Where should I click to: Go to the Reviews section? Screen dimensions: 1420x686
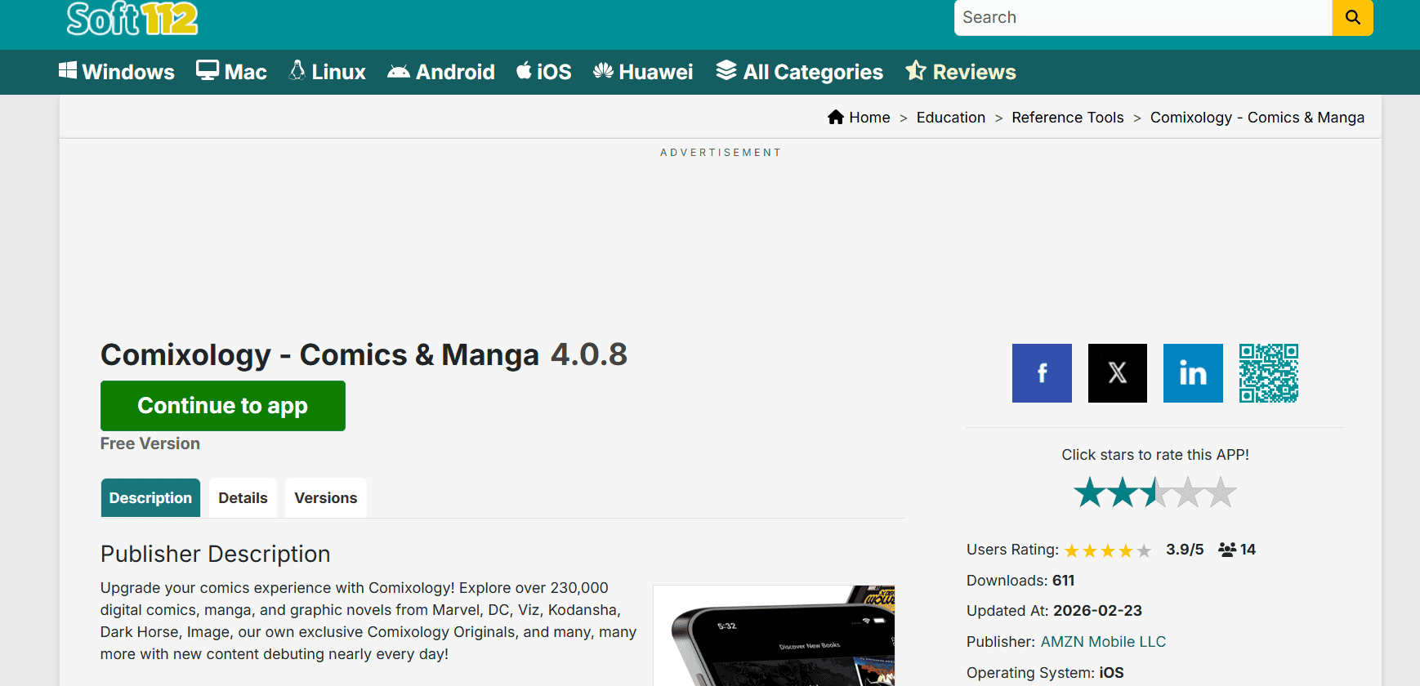click(x=961, y=72)
